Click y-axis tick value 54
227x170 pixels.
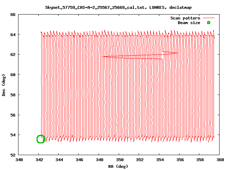13,135
